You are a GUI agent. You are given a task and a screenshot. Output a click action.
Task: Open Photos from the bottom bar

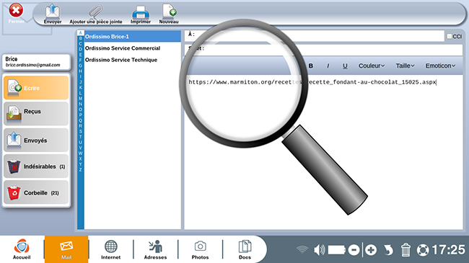click(200, 249)
